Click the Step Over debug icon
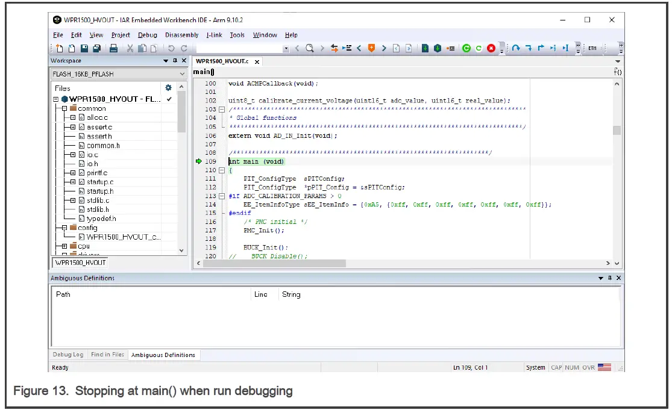This screenshot has width=672, height=410. 516,48
